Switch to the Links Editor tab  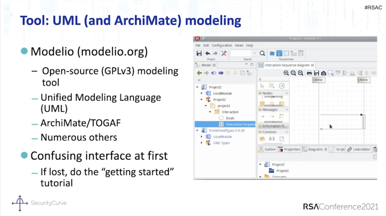pos(359,149)
